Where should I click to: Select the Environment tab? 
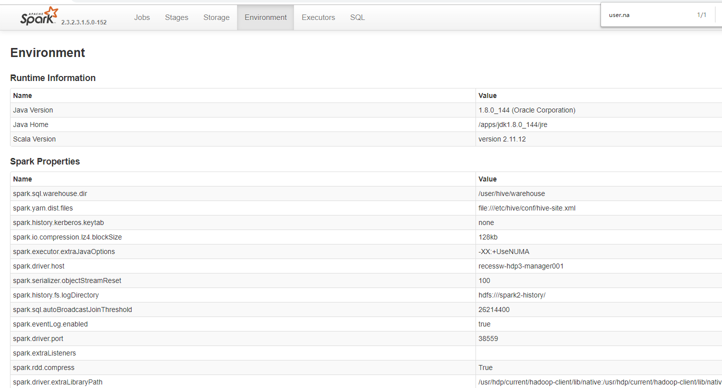coord(265,17)
